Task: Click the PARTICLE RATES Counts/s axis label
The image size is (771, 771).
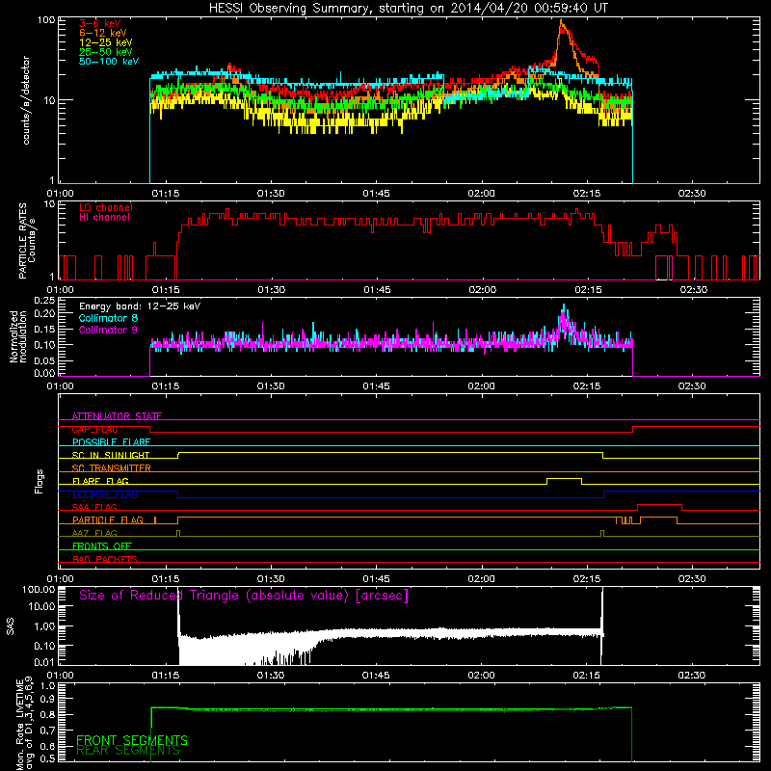Action: [27, 241]
